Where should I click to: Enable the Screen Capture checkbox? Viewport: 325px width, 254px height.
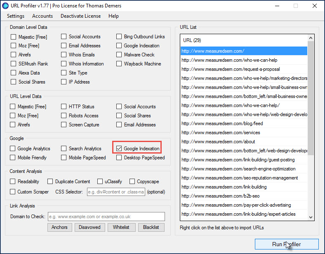click(64, 125)
